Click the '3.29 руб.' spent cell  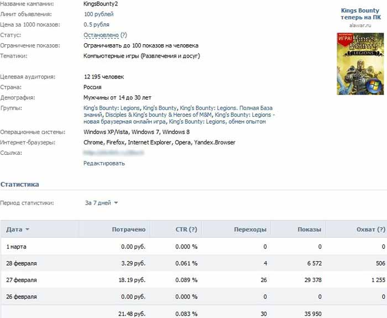[133, 263]
